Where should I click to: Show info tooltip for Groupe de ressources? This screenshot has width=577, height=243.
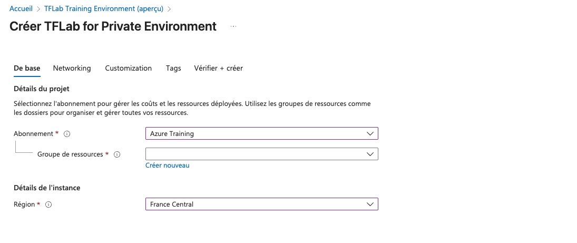pos(117,154)
